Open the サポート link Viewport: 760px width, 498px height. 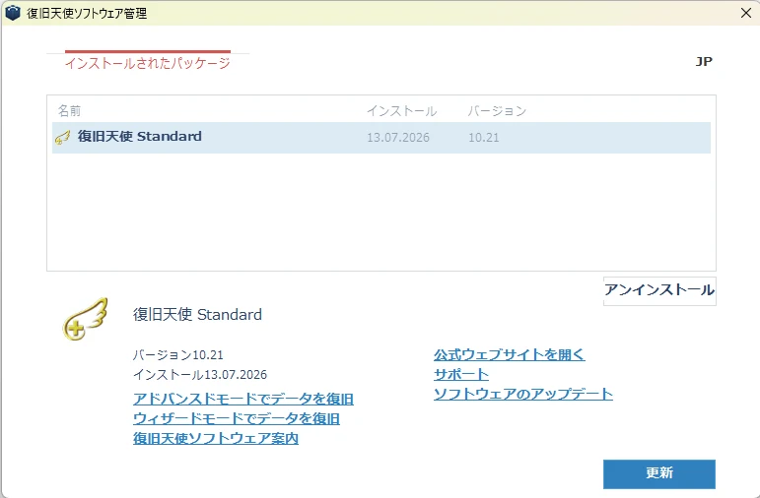(x=461, y=375)
